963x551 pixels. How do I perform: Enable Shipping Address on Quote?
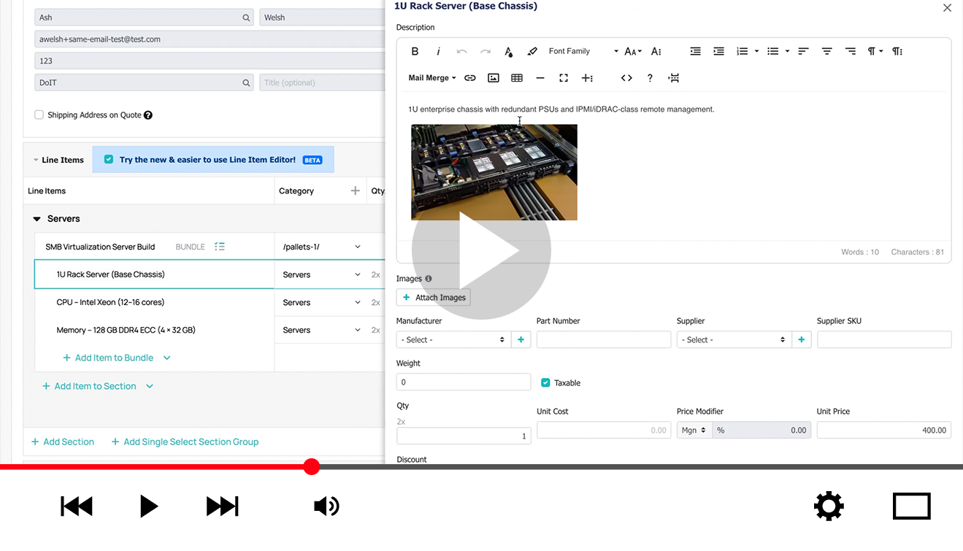coord(39,115)
